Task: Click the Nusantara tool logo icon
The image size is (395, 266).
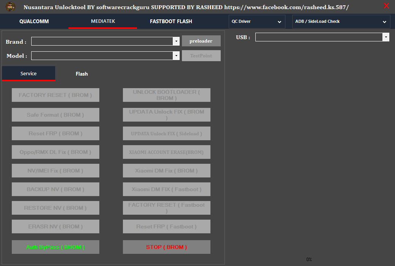Action: (x=10, y=6)
